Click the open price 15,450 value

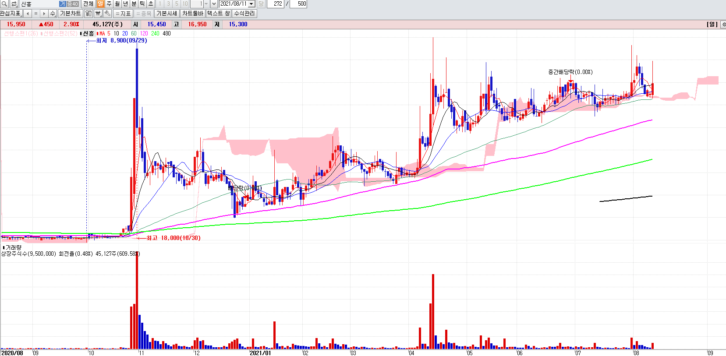[156, 24]
